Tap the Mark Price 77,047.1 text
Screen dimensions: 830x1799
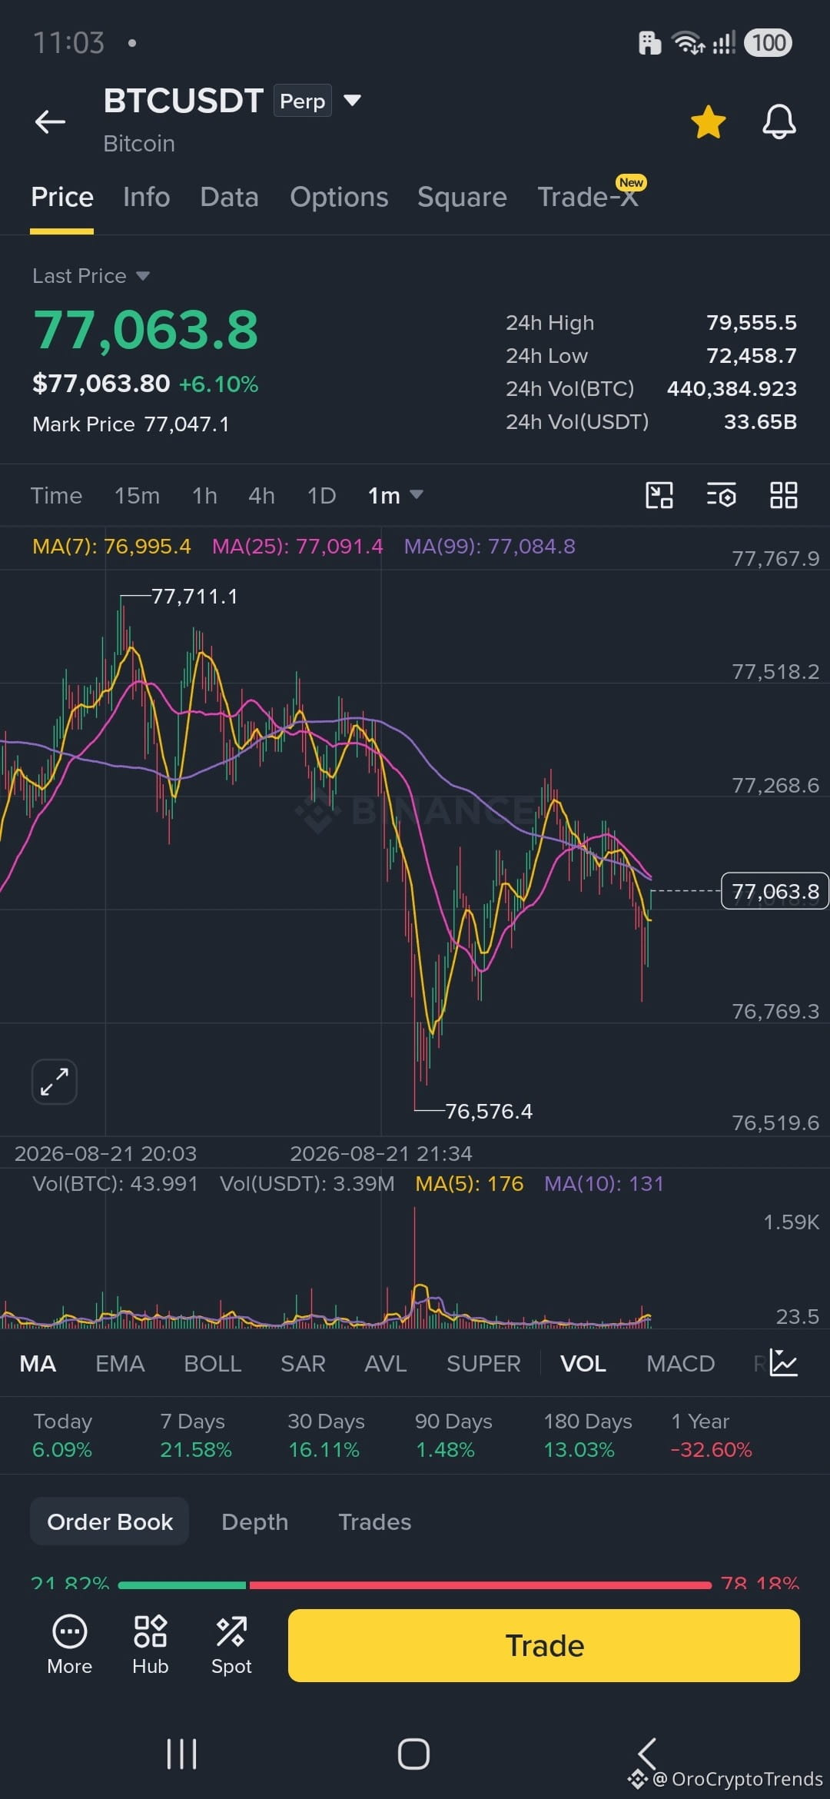click(131, 424)
